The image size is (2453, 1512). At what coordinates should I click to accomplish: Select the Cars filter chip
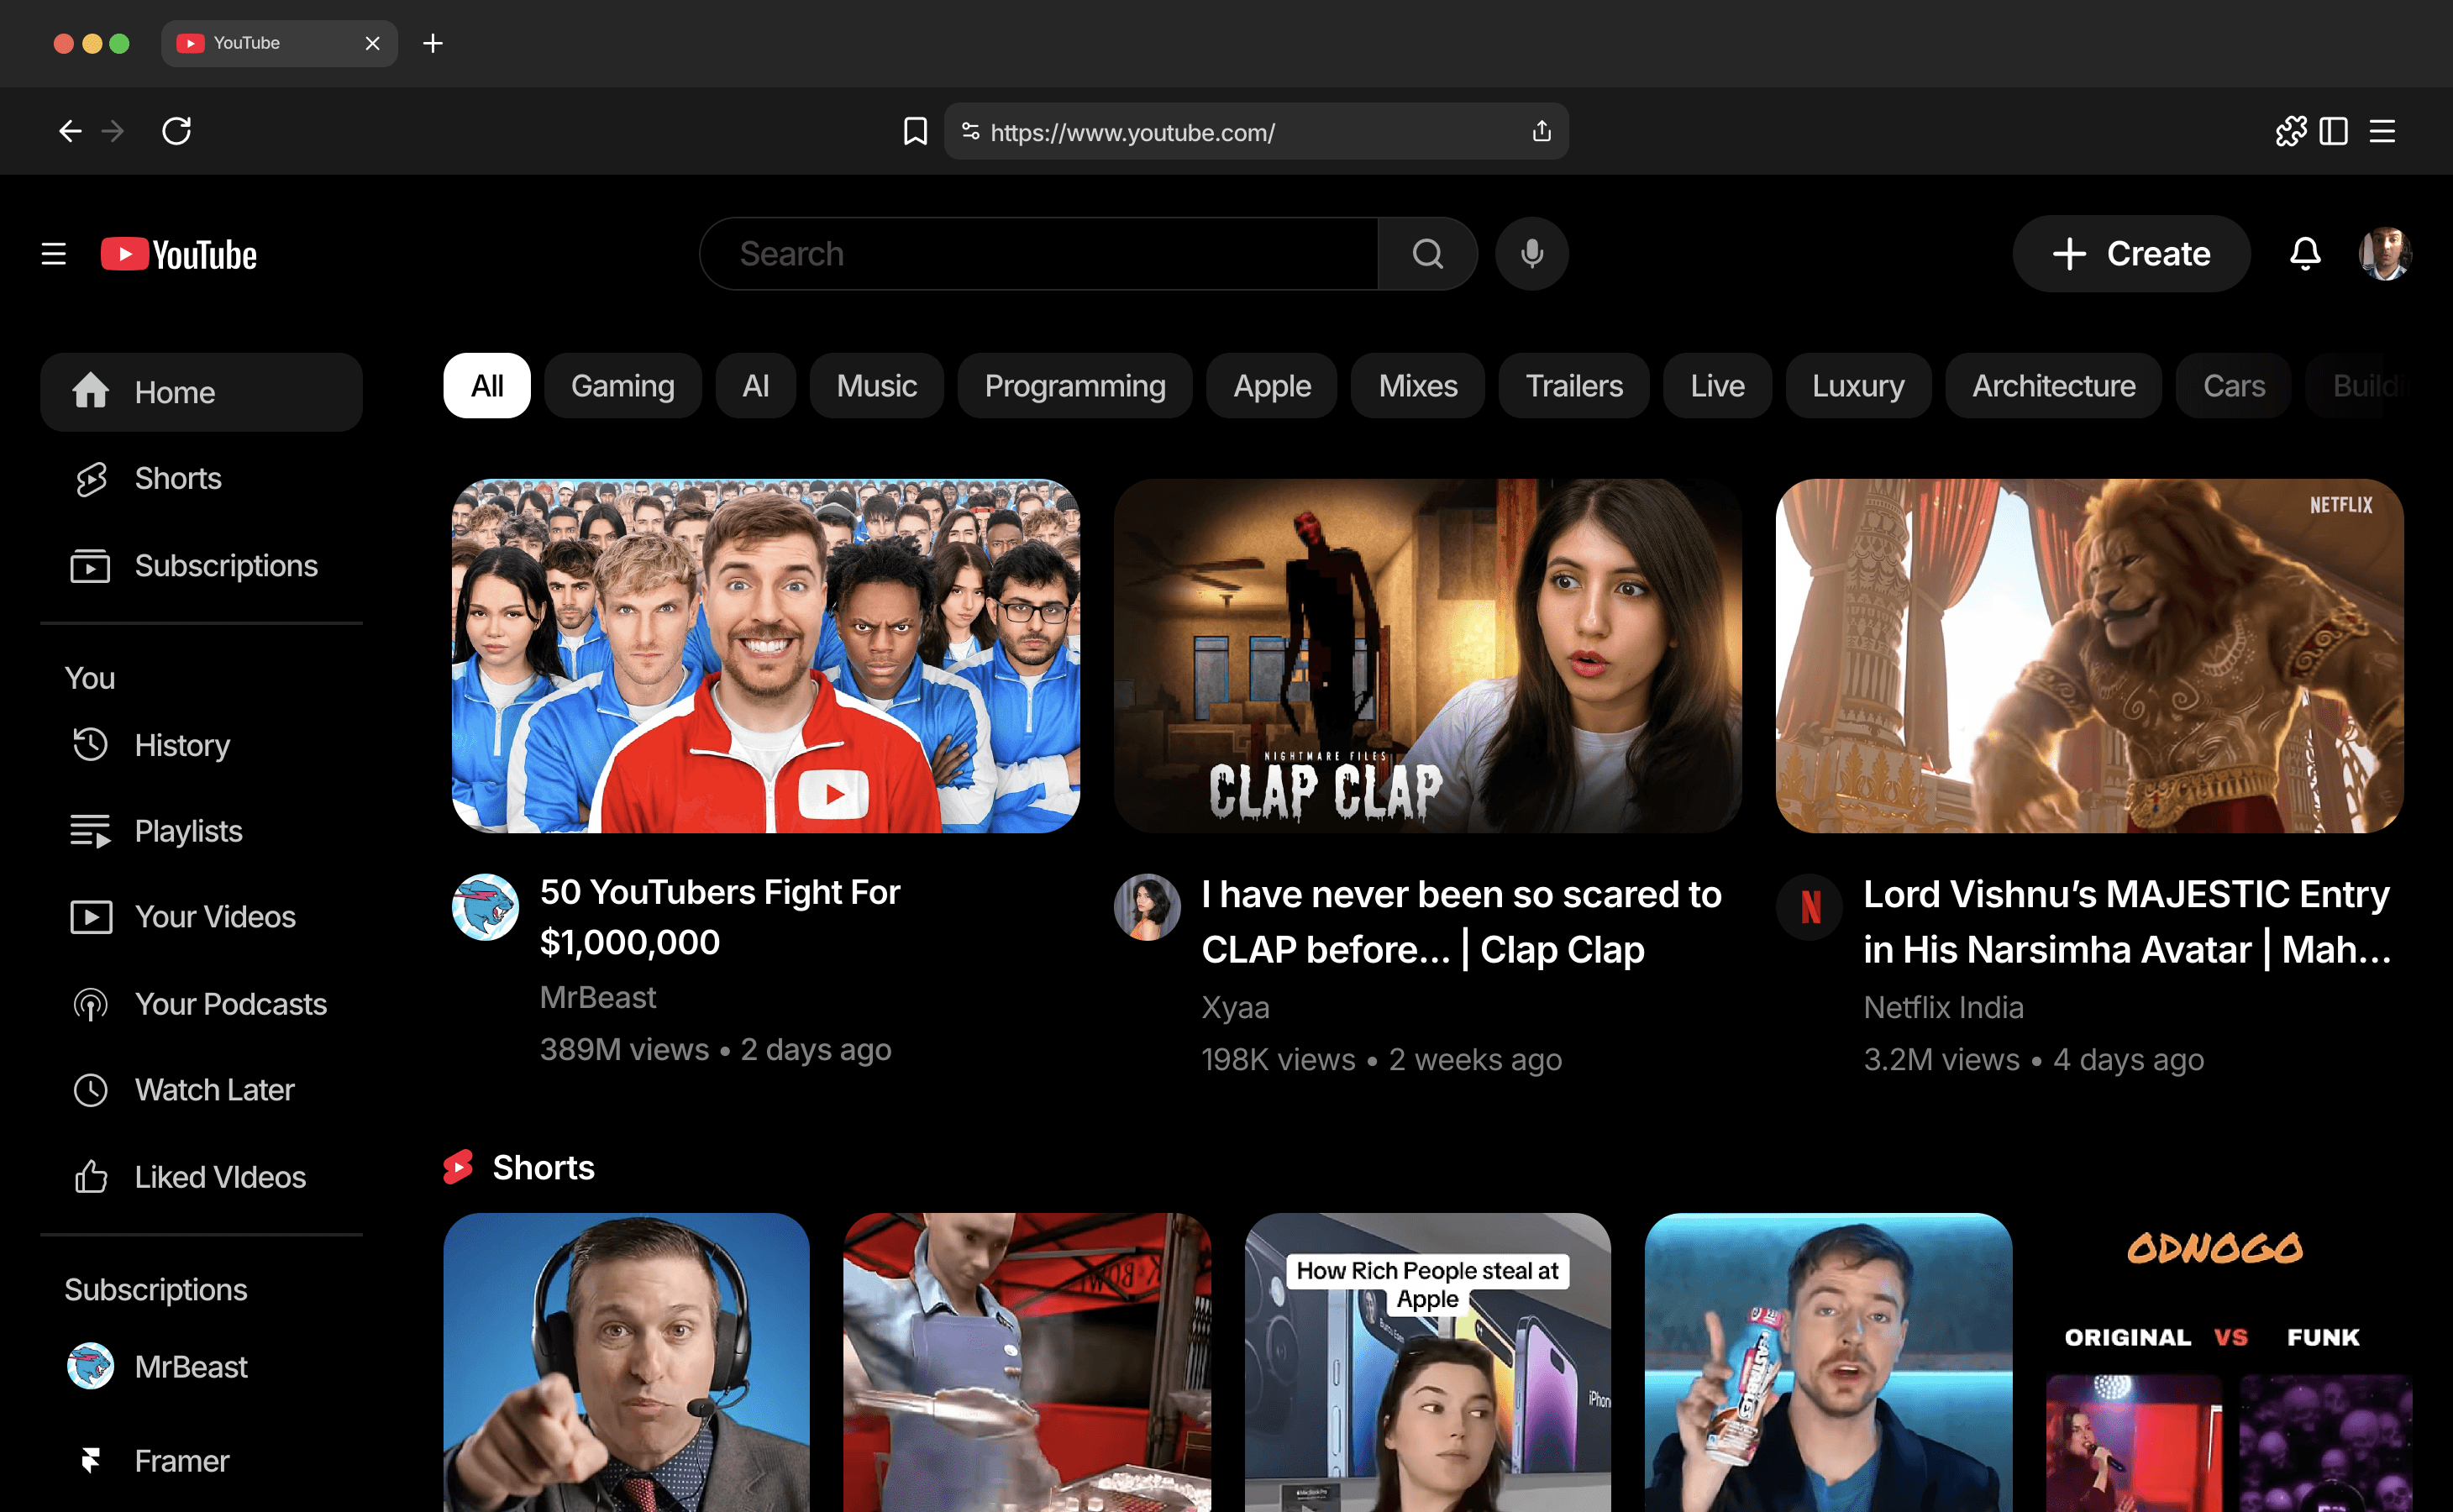2234,386
